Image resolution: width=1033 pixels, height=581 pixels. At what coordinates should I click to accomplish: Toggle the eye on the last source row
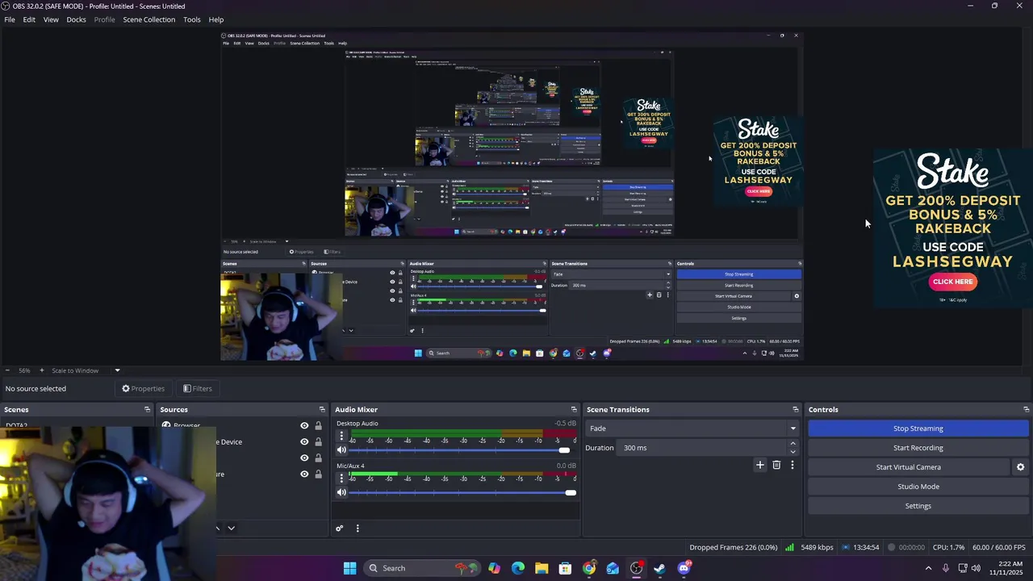pos(304,474)
